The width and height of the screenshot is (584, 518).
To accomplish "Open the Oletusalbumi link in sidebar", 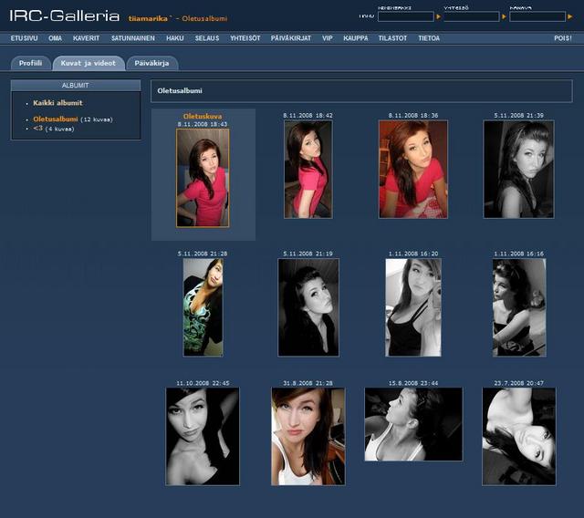I will tap(56, 119).
